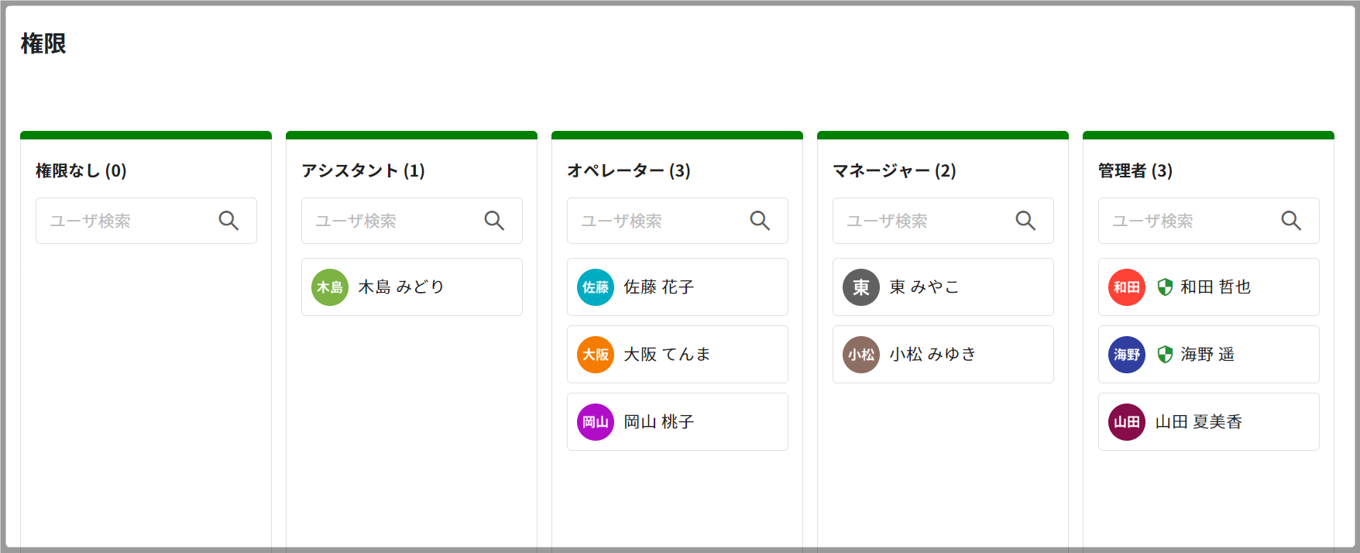Click search magnifier in アシスタント column
The image size is (1360, 553).
pos(494,221)
